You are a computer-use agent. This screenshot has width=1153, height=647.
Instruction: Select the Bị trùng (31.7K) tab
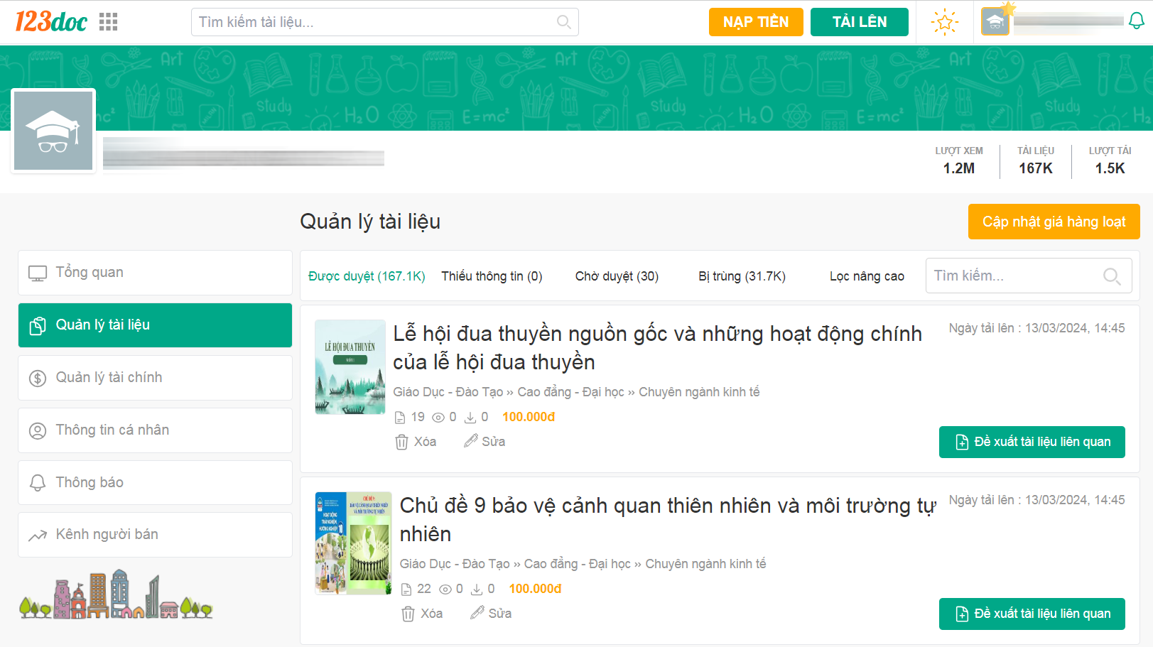(x=742, y=276)
